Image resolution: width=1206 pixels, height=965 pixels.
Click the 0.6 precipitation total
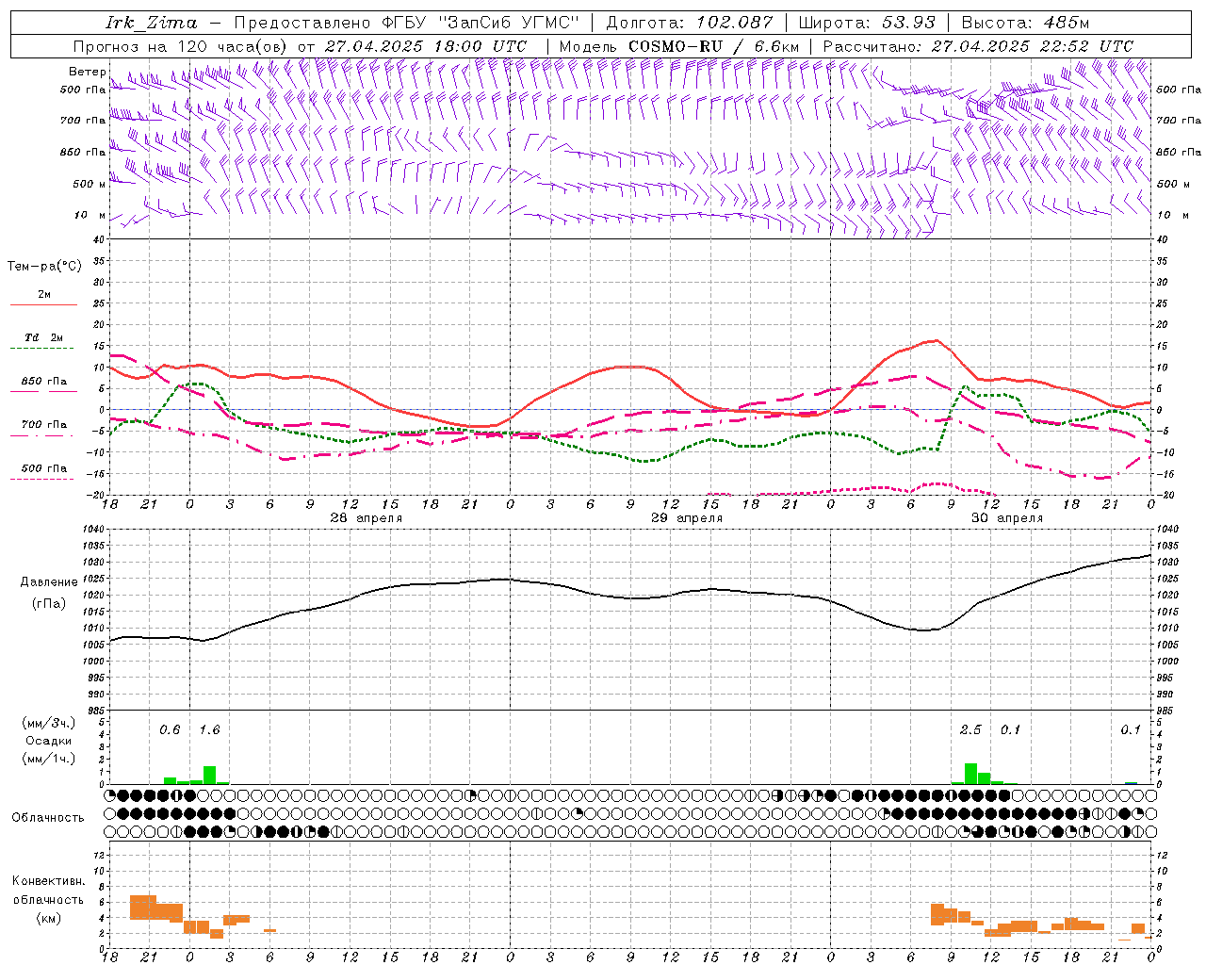click(170, 729)
